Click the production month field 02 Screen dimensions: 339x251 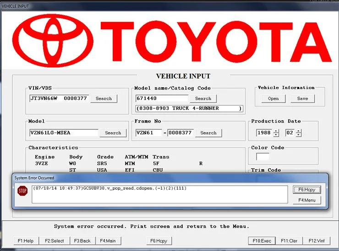[x=290, y=133]
